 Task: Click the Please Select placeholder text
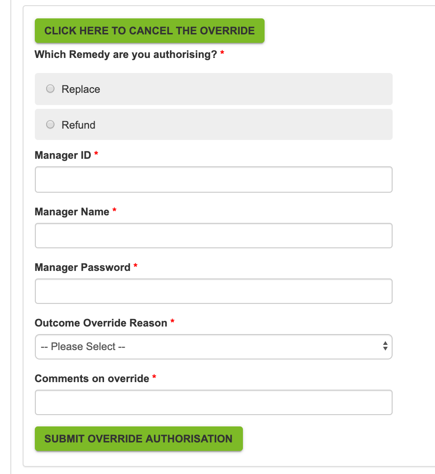pyautogui.click(x=83, y=346)
